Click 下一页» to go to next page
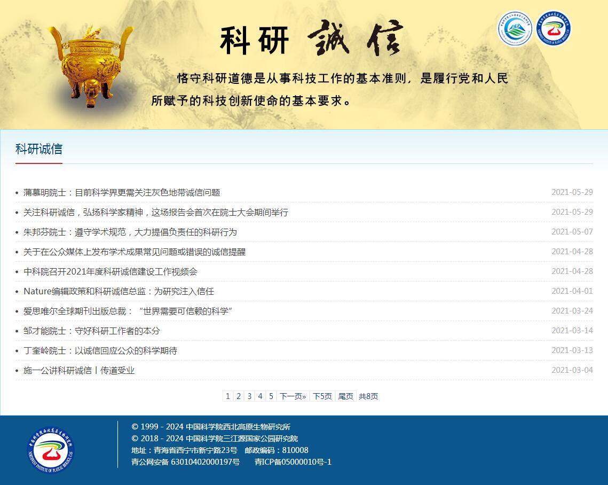The image size is (608, 485). (x=293, y=396)
